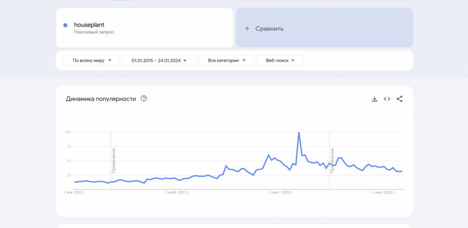468x228 pixels.
Task: Click the Сравнить compare button
Action: tap(324, 28)
